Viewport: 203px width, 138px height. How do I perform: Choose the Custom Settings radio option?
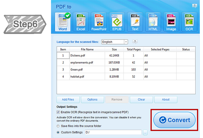(58, 132)
